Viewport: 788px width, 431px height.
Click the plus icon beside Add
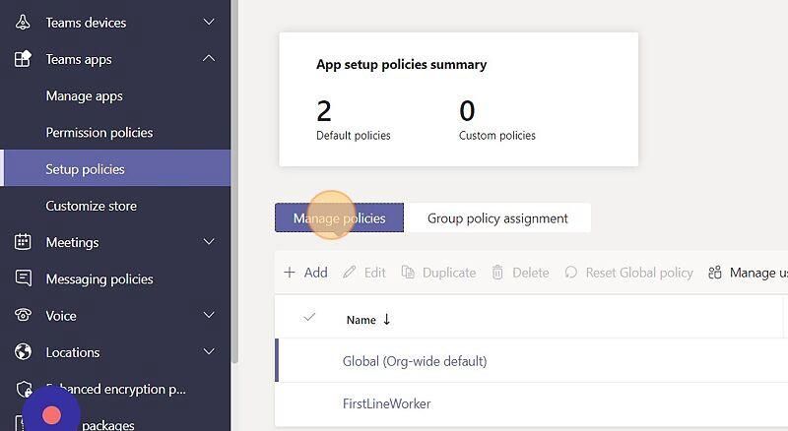pyautogui.click(x=289, y=273)
